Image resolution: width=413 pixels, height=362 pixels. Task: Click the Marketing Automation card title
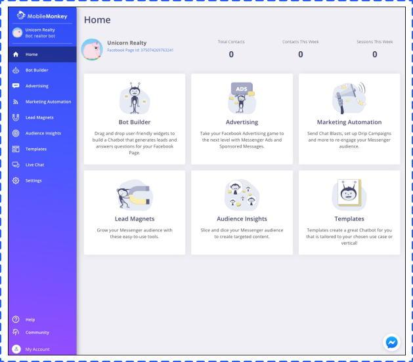pos(349,123)
